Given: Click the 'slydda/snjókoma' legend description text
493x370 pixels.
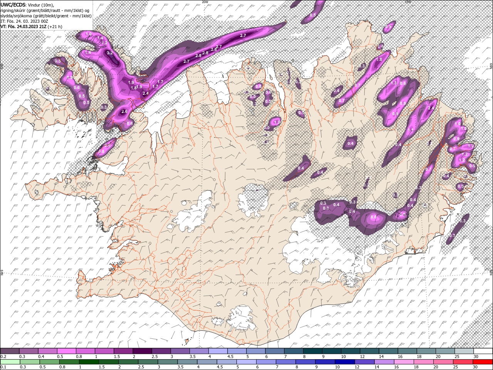Looking at the screenshot, I should coord(16,16).
